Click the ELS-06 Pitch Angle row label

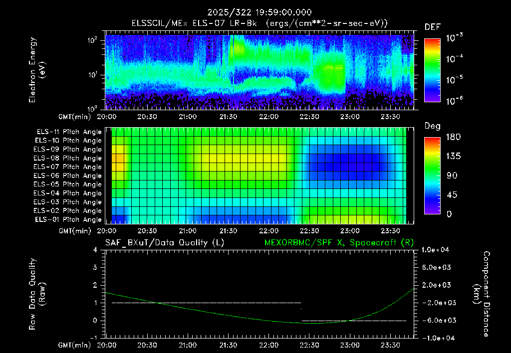68,176
